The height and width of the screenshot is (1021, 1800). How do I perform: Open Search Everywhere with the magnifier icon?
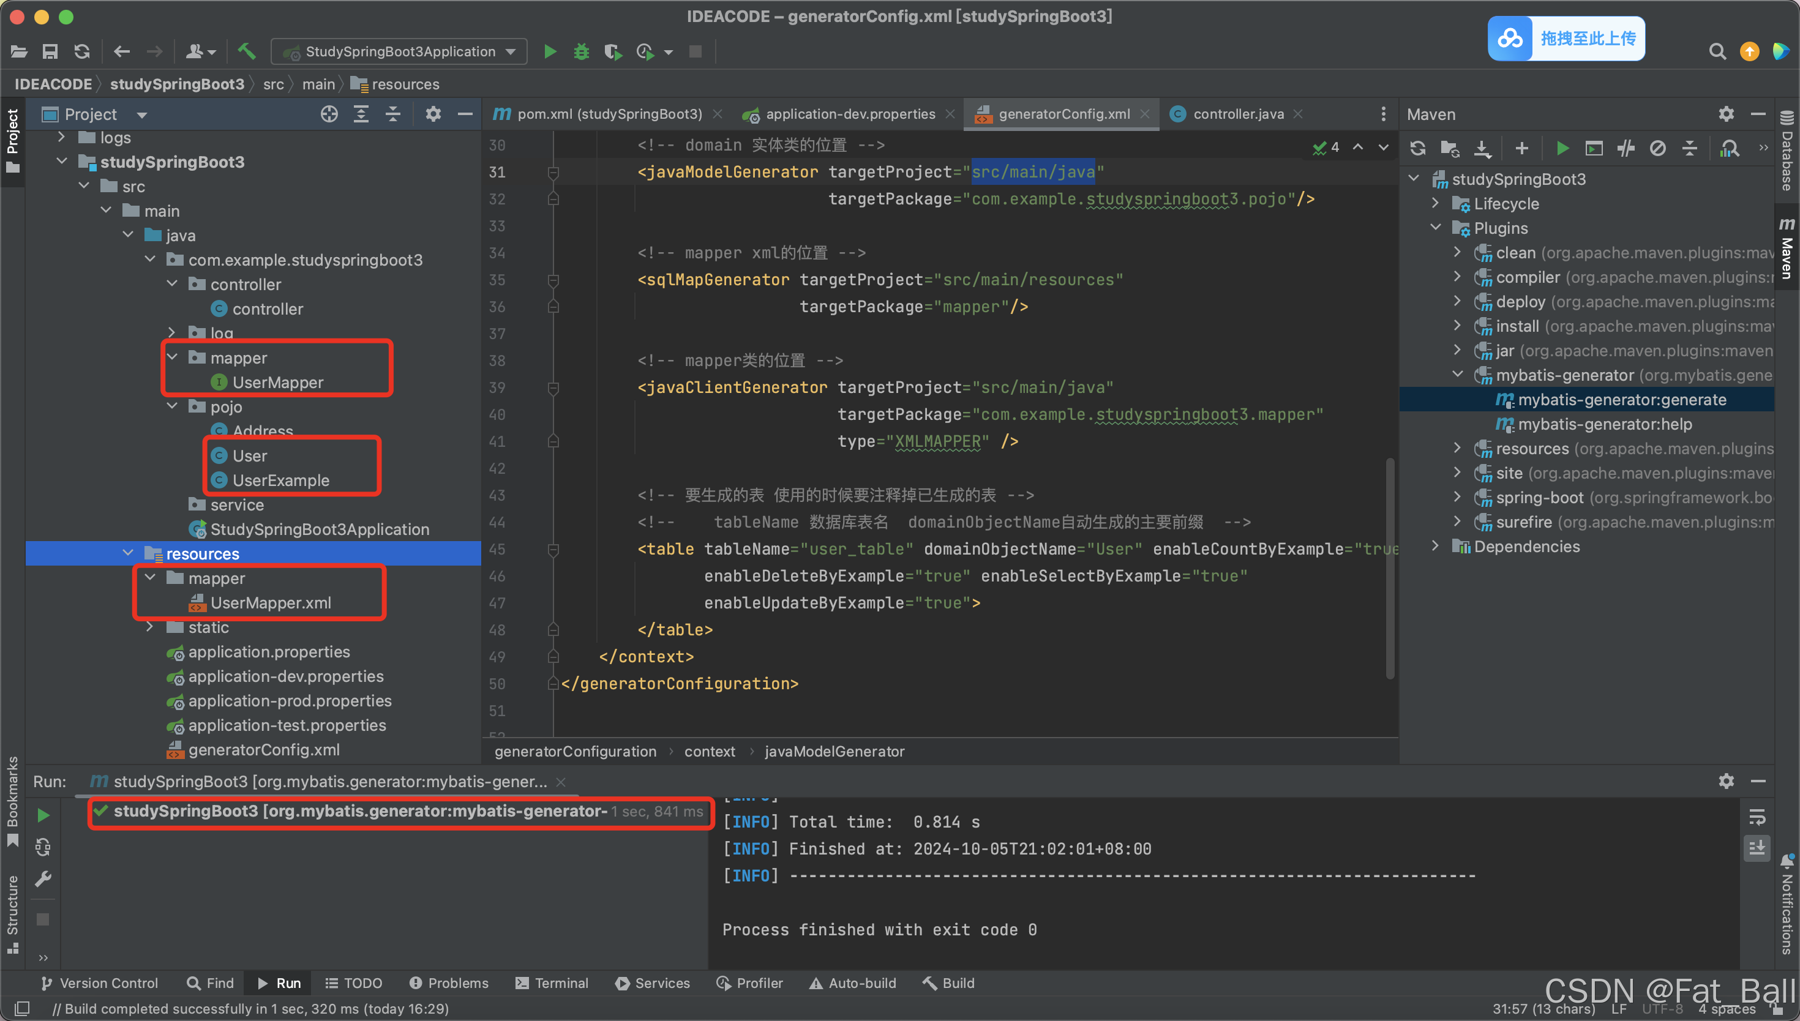pos(1717,51)
